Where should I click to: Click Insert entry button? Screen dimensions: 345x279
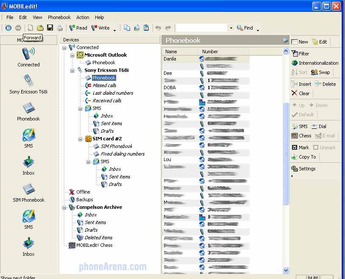(301, 84)
